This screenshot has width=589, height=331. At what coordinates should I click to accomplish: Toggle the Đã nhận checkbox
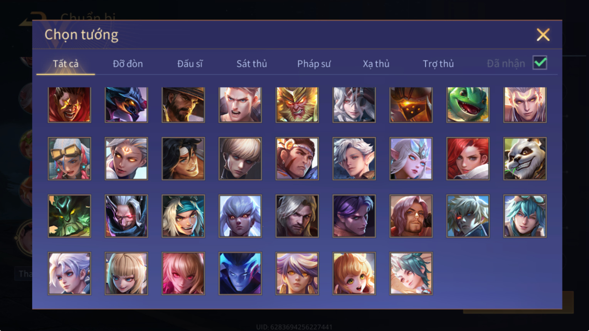tap(540, 62)
